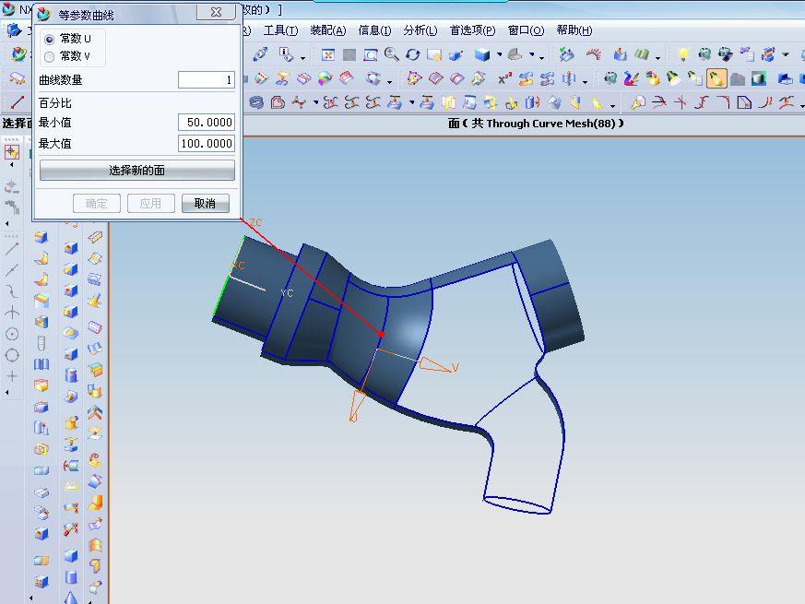Image resolution: width=805 pixels, height=604 pixels.
Task: Click the 确定 OK button
Action: tap(97, 204)
